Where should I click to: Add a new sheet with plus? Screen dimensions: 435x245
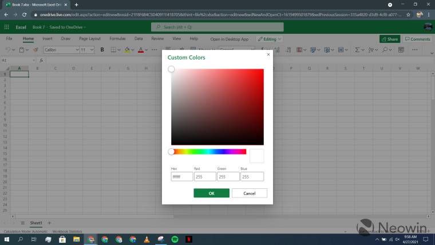49,223
